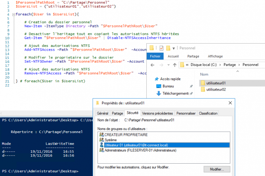
Task: Switch to the Versions précédentes tab
Action: point(157,113)
